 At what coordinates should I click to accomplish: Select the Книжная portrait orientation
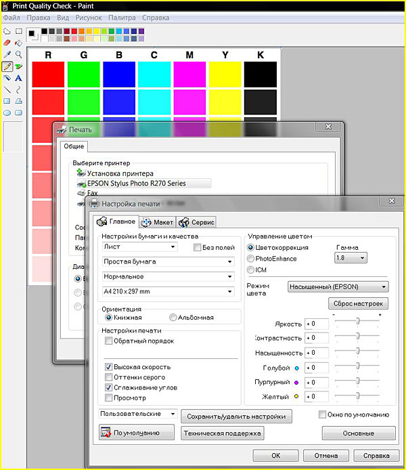click(x=109, y=317)
